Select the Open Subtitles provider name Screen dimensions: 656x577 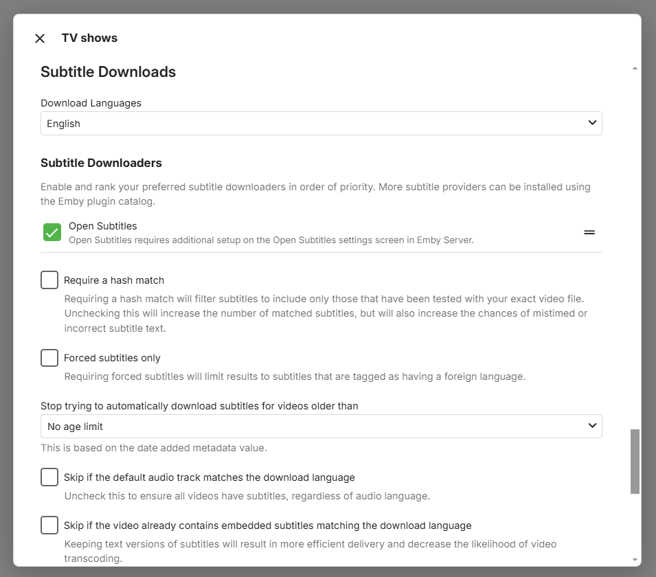102,226
